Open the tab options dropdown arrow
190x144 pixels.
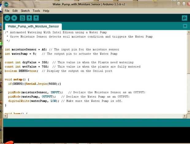(x=185, y=26)
